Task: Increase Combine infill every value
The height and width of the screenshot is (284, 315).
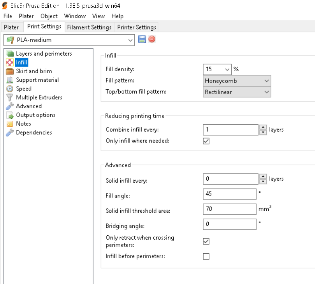Action: 263,127
